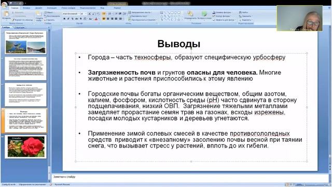Select the Outline (Структура) pane tab
Viewport: 332px width, 187px height.
[x=19, y=27]
